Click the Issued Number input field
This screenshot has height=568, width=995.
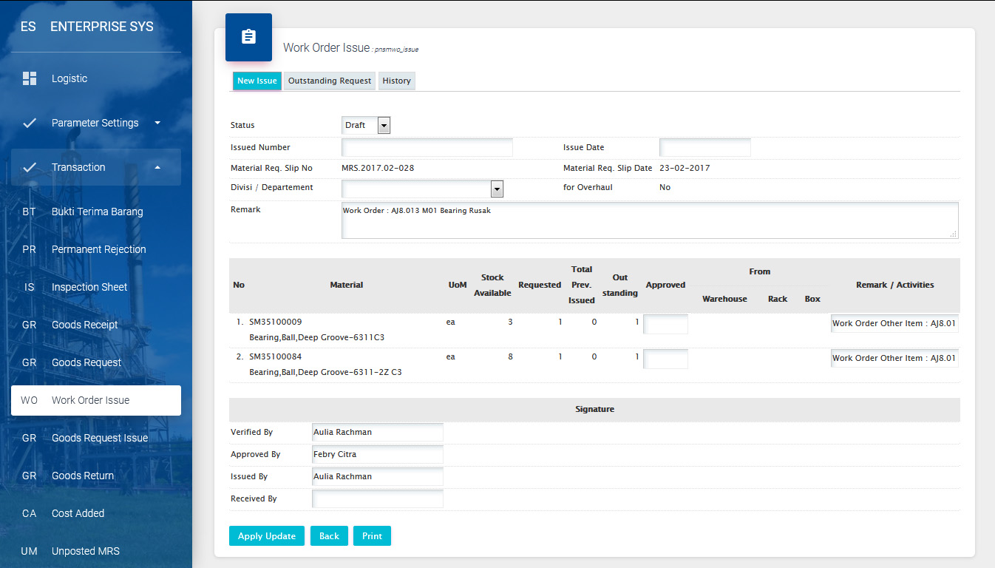point(427,147)
